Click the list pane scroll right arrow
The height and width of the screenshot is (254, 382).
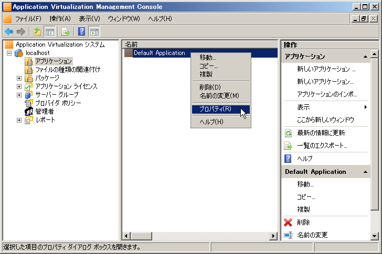tap(273, 236)
